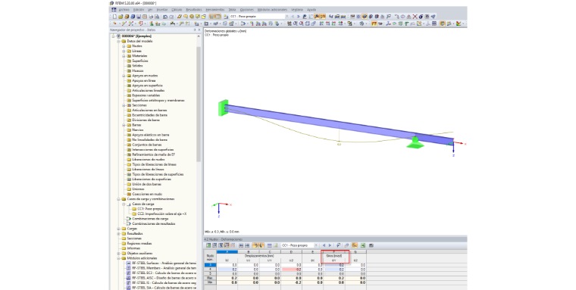576x290 pixels.
Task: Open the Ayuda menu
Action: click(x=311, y=10)
